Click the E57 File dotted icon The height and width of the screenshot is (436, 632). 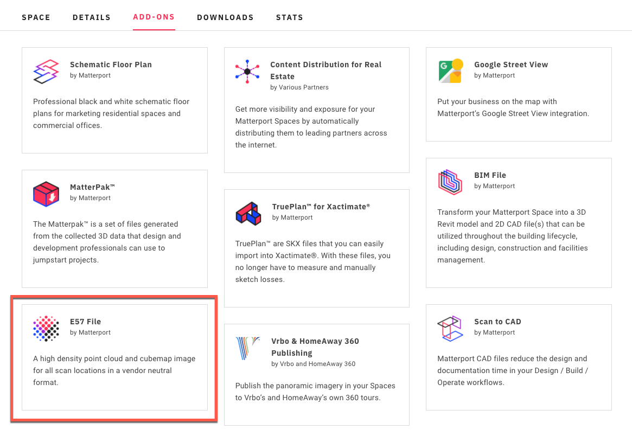[x=46, y=329]
